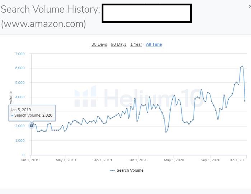The height and width of the screenshot is (194, 251).
Task: Select the 30 Days time range
Action: click(x=99, y=45)
